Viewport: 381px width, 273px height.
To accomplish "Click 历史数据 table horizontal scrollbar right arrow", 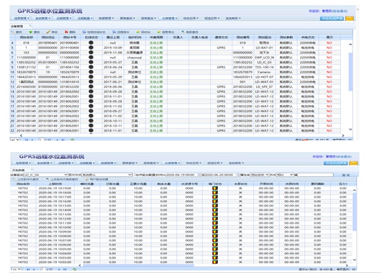I will pyautogui.click(x=347, y=265).
